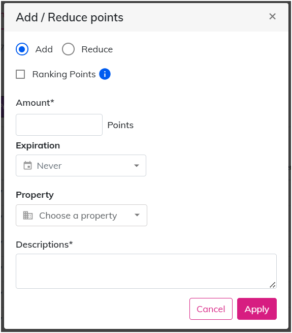Image resolution: width=292 pixels, height=333 pixels.
Task: Open the Expiration dropdown arrow
Action: pos(137,165)
